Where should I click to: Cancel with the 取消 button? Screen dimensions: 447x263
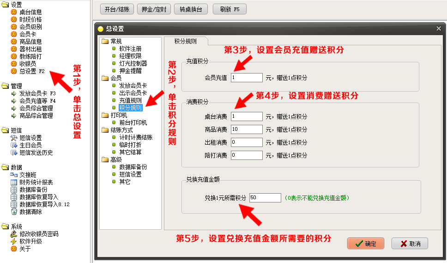[410, 244]
